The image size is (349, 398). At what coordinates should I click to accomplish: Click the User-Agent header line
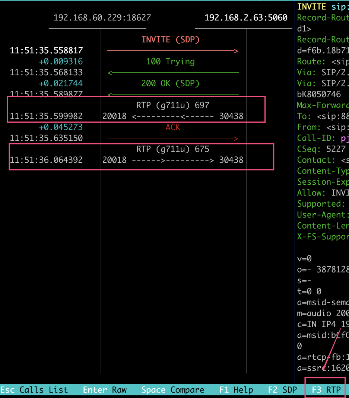[323, 215]
